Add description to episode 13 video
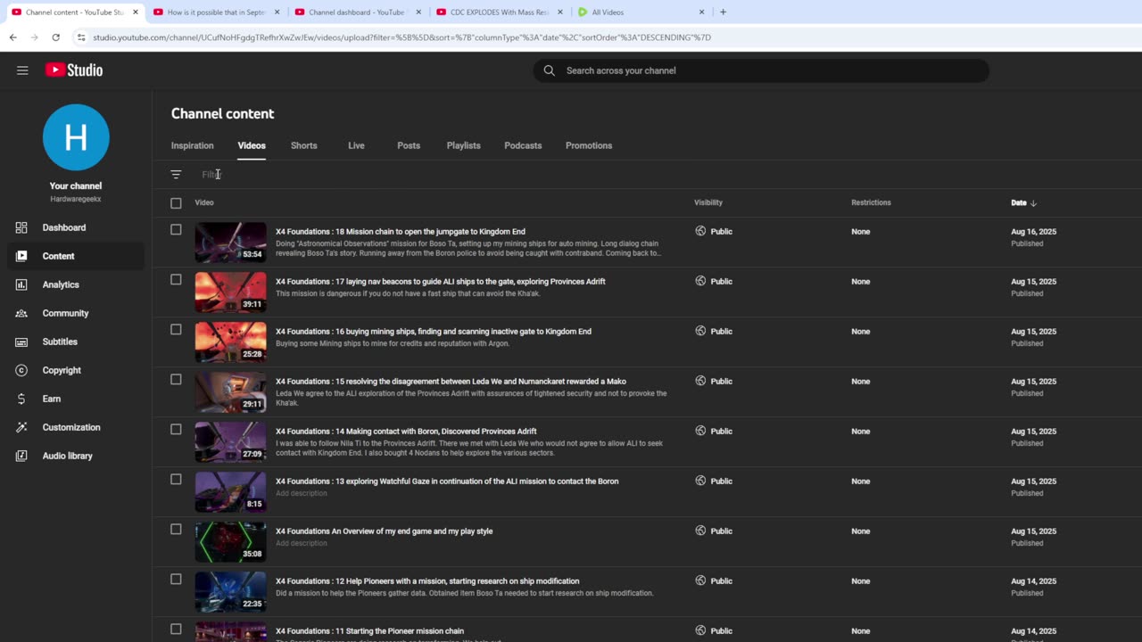The height and width of the screenshot is (642, 1142). pyautogui.click(x=302, y=493)
